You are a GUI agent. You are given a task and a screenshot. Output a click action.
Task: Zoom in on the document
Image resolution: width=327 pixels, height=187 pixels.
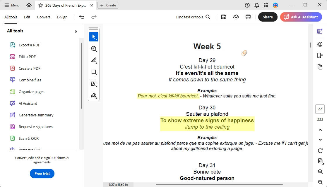click(x=320, y=172)
